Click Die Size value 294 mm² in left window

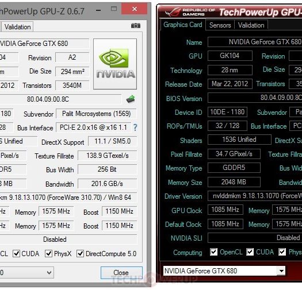click(72, 72)
